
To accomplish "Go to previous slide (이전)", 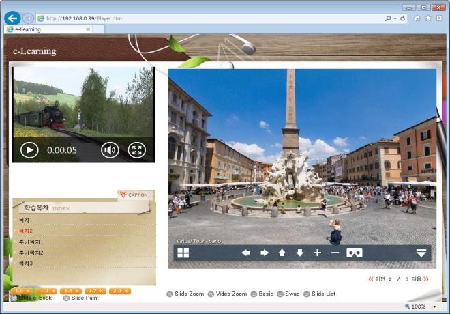I will [377, 279].
